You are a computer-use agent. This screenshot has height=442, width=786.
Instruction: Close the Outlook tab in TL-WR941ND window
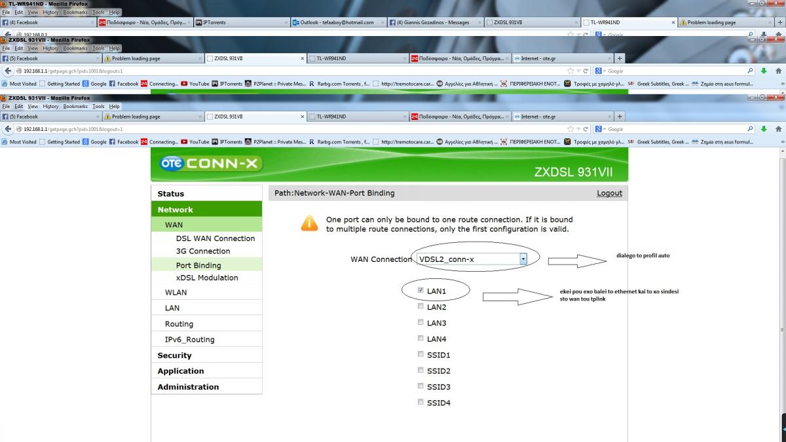[x=382, y=22]
